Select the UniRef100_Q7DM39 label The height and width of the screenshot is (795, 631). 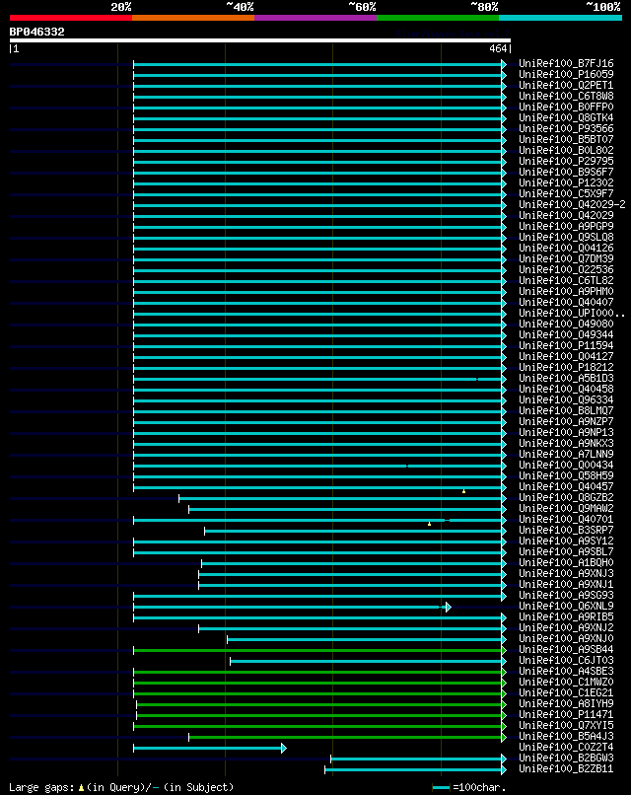point(566,258)
